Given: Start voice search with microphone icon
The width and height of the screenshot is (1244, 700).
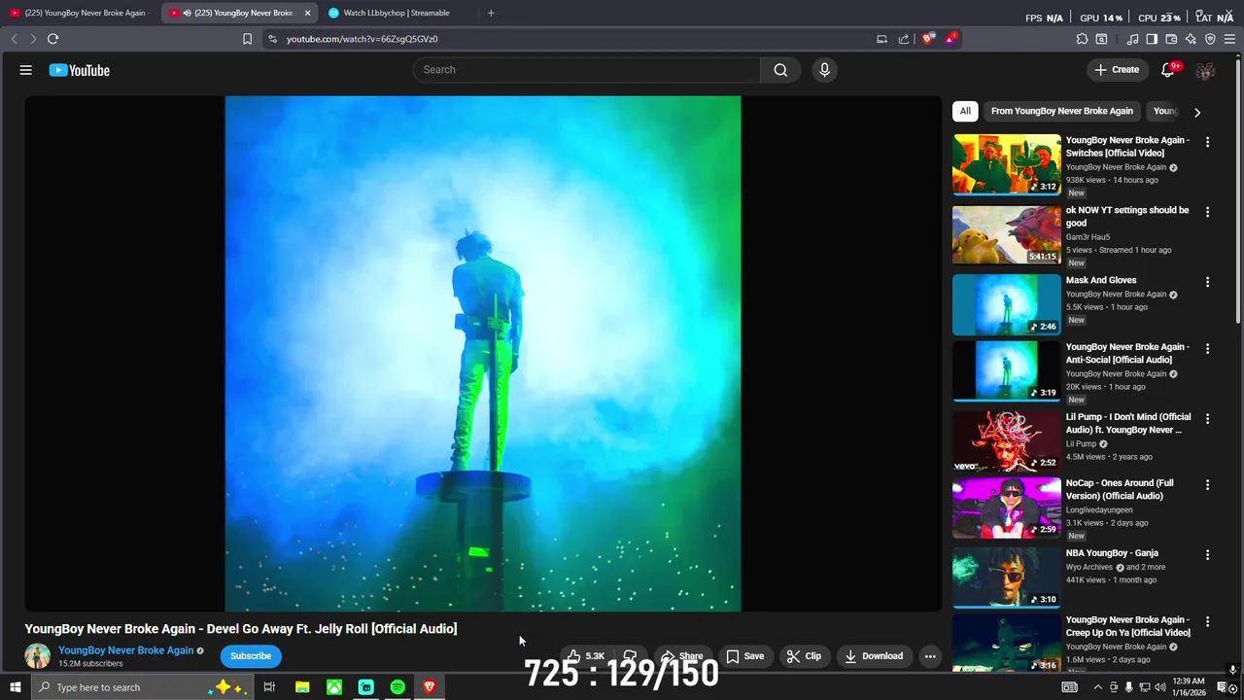Looking at the screenshot, I should (824, 70).
